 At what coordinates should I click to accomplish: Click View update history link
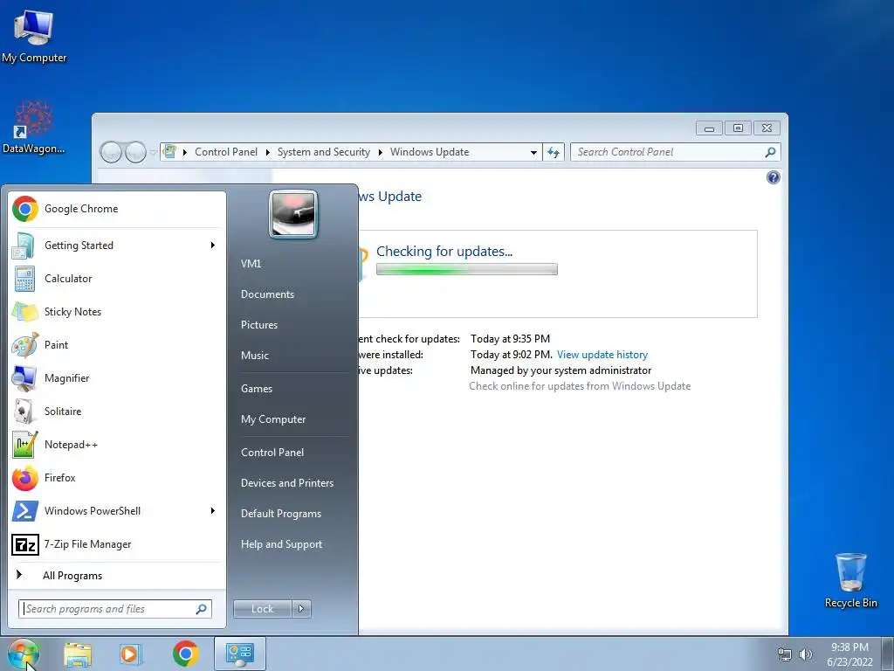pos(602,355)
